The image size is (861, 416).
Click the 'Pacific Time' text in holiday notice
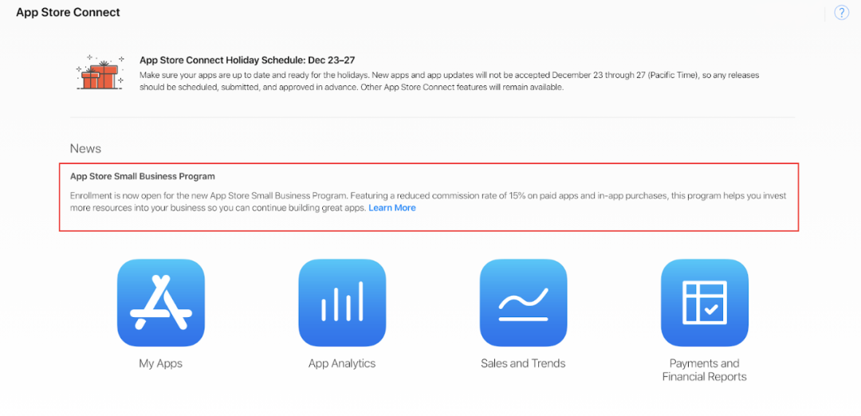673,75
